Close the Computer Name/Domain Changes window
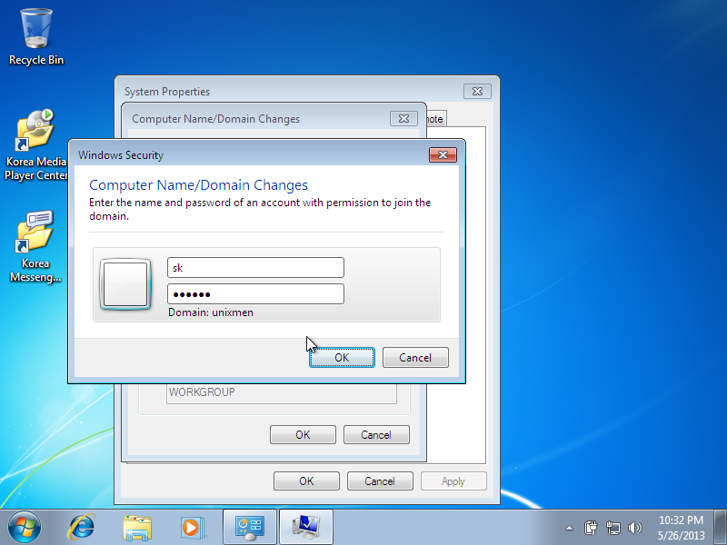The height and width of the screenshot is (545, 727). pyautogui.click(x=403, y=119)
